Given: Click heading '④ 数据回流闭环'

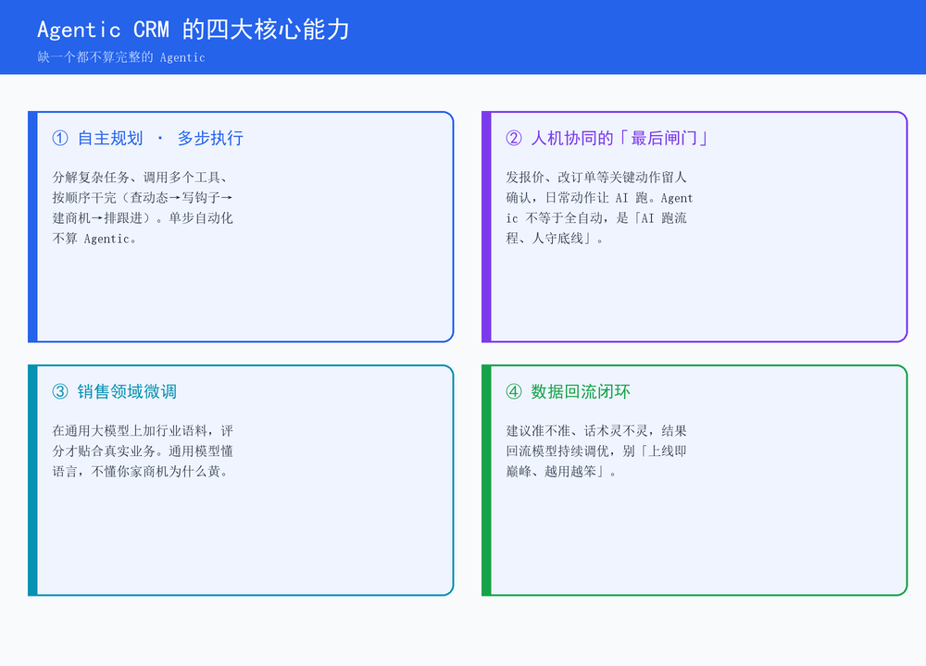Looking at the screenshot, I should [x=569, y=391].
